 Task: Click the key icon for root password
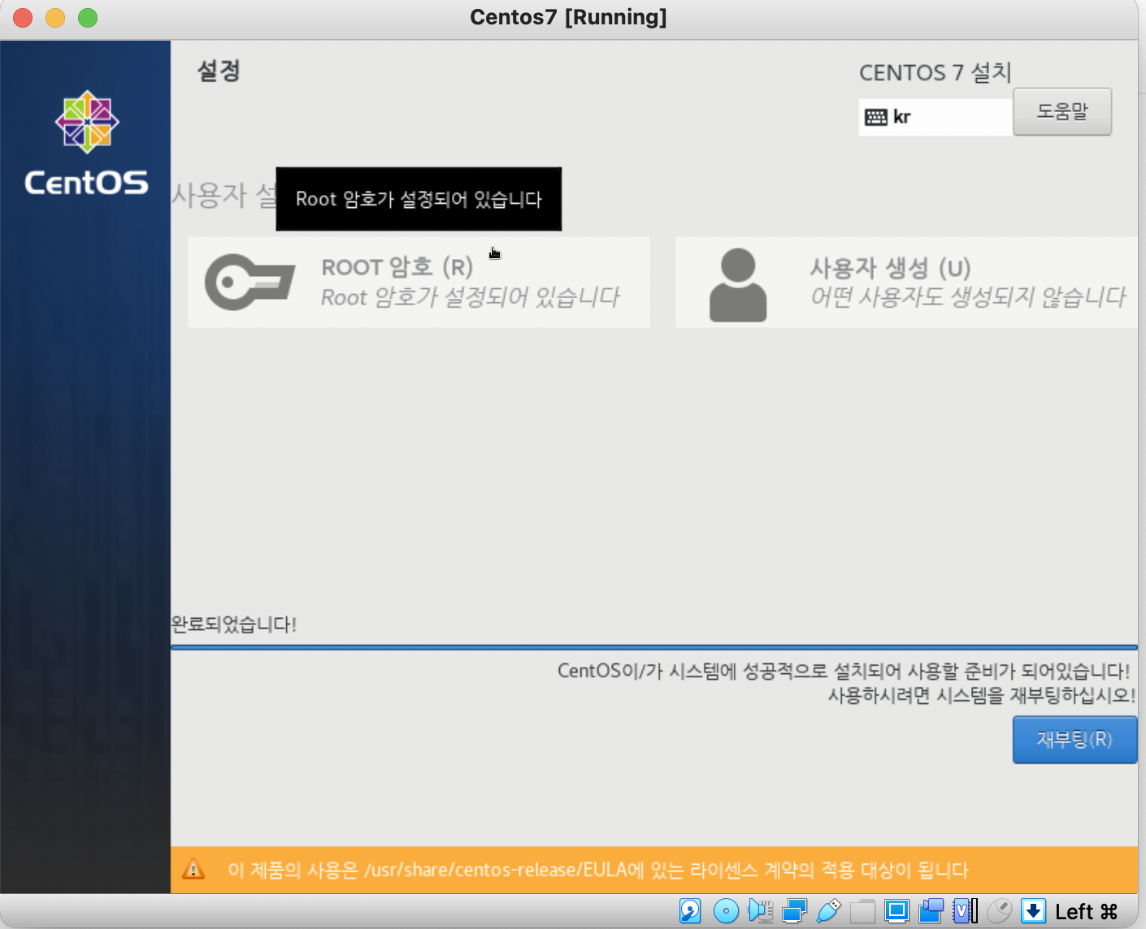(250, 282)
